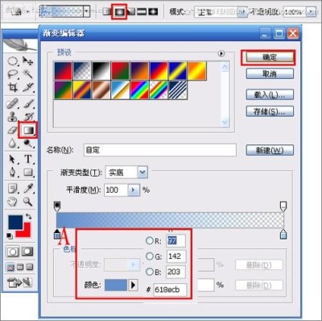Select the R color radio button
The height and width of the screenshot is (321, 322).
pyautogui.click(x=150, y=240)
